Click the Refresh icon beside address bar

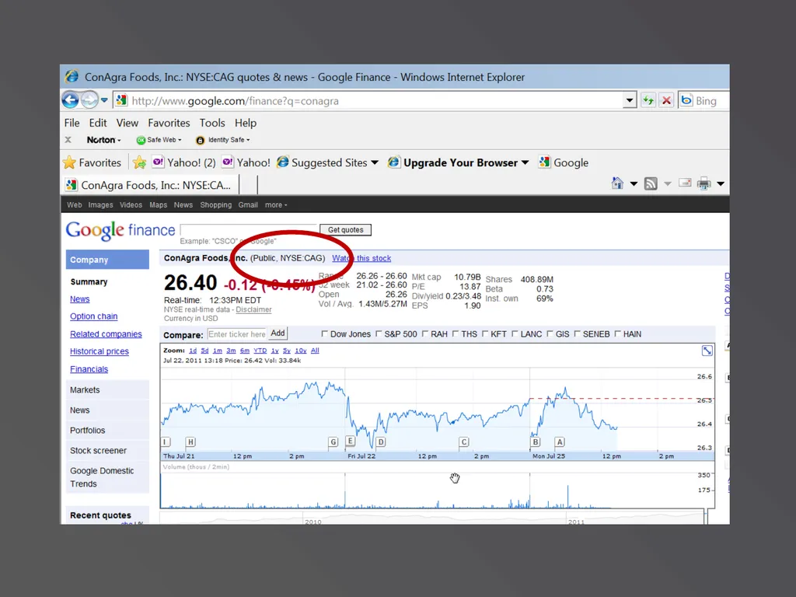pyautogui.click(x=648, y=100)
